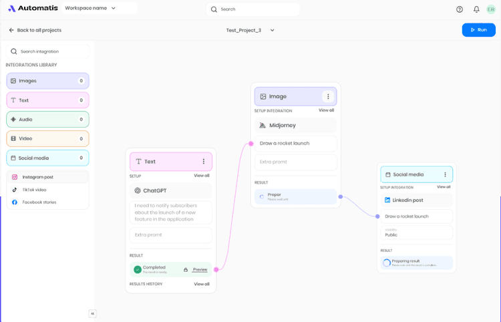Collapse the sidebar with double-chevron icon
Screen dimensions: 501x322
92,313
